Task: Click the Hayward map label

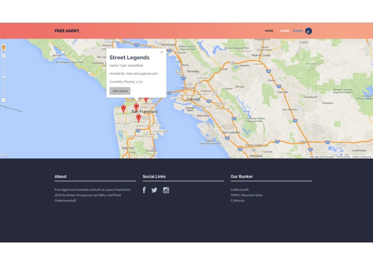Action: [256, 156]
